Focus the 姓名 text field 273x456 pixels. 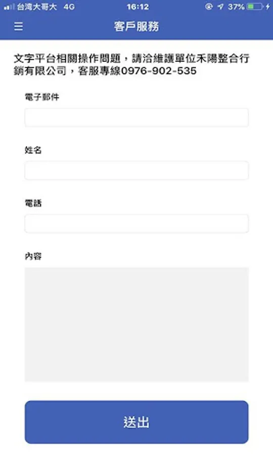[136, 170]
